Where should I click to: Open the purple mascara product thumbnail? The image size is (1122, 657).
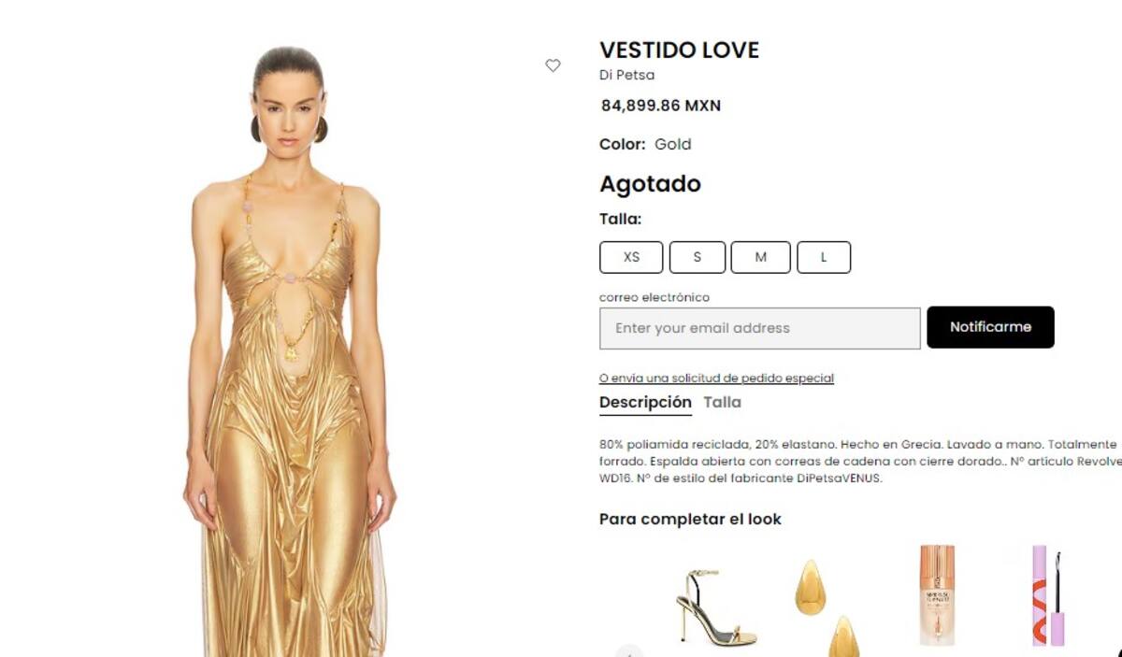pos(1047,595)
